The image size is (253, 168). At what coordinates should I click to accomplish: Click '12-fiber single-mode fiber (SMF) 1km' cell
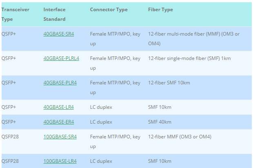(189, 58)
